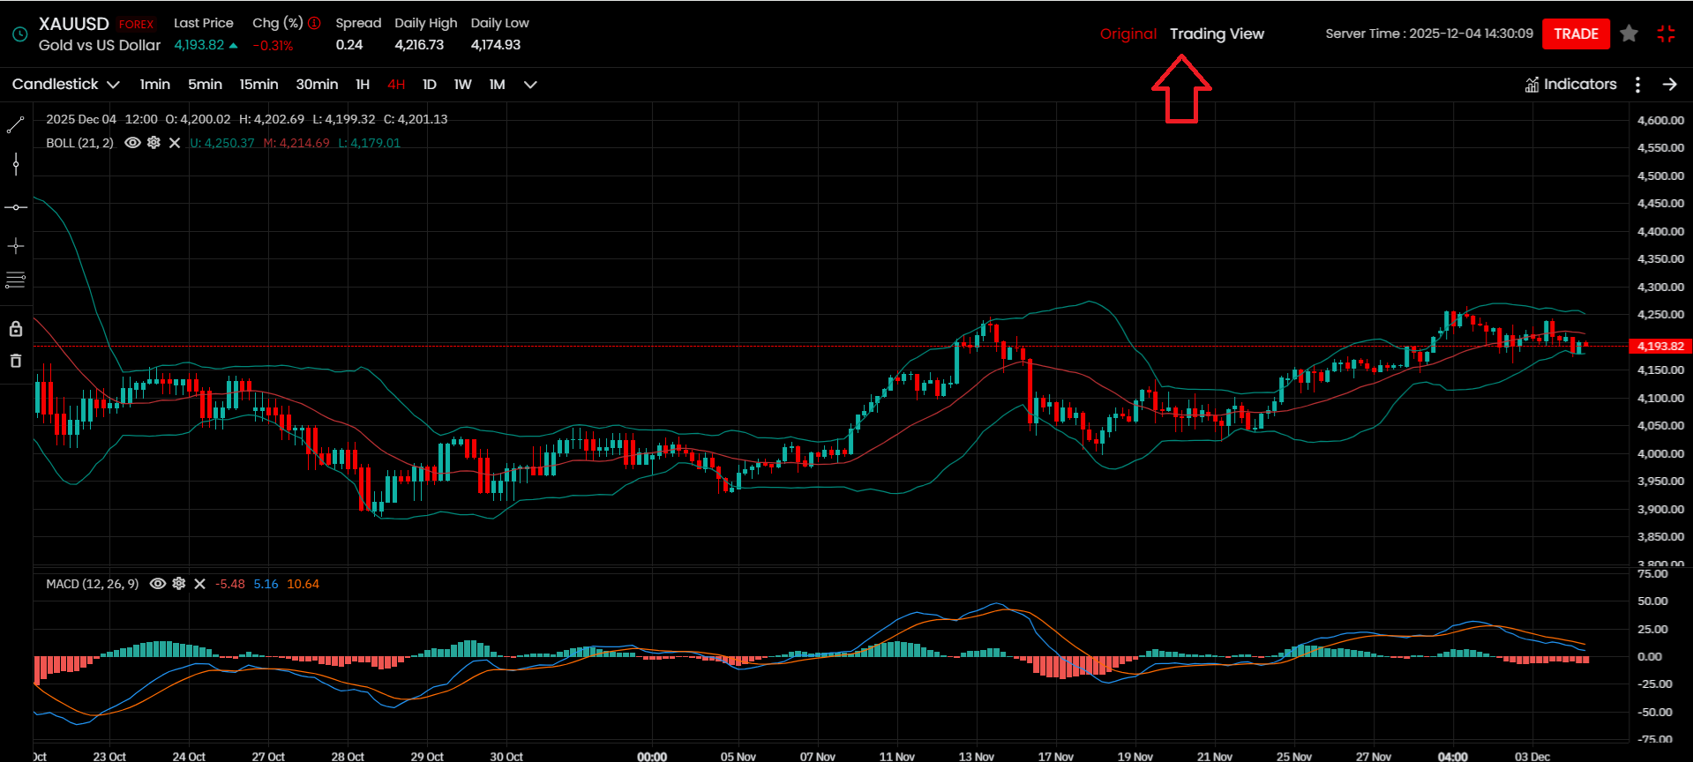Viewport: 1693px width, 762px height.
Task: Switch to 5min timeframe
Action: click(205, 85)
